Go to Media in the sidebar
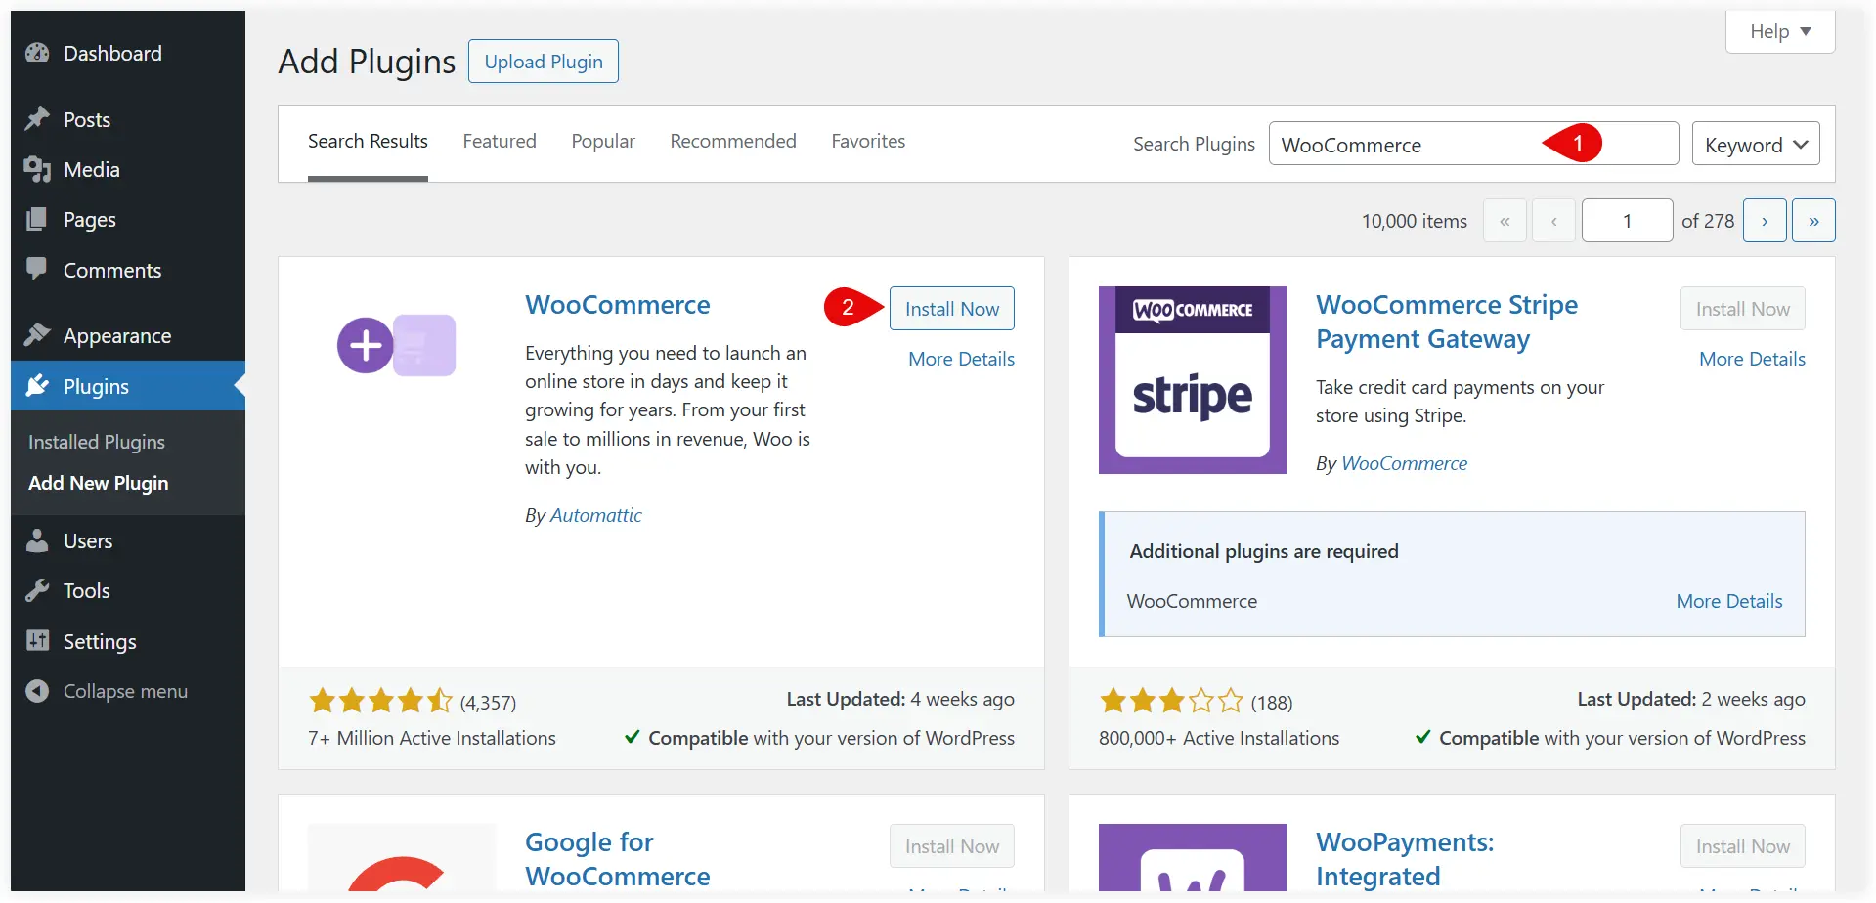This screenshot has height=903, width=1876. pyautogui.click(x=128, y=169)
